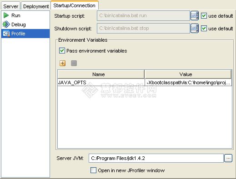
Task: Browse for Server JVM location
Action: point(228,158)
